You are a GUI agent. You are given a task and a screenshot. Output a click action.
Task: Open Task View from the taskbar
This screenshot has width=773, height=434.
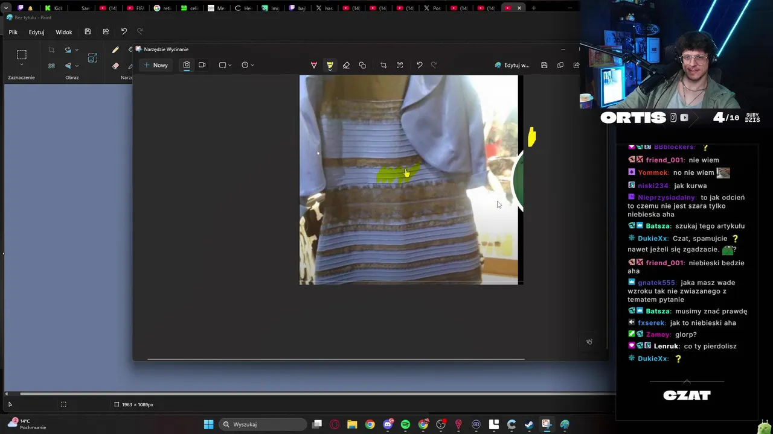(x=317, y=424)
